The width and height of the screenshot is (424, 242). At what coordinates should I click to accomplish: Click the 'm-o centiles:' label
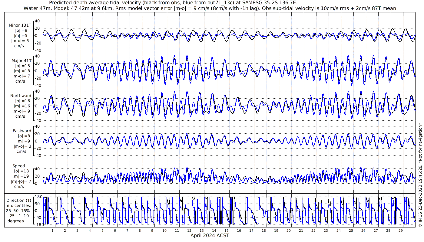pos(18,205)
